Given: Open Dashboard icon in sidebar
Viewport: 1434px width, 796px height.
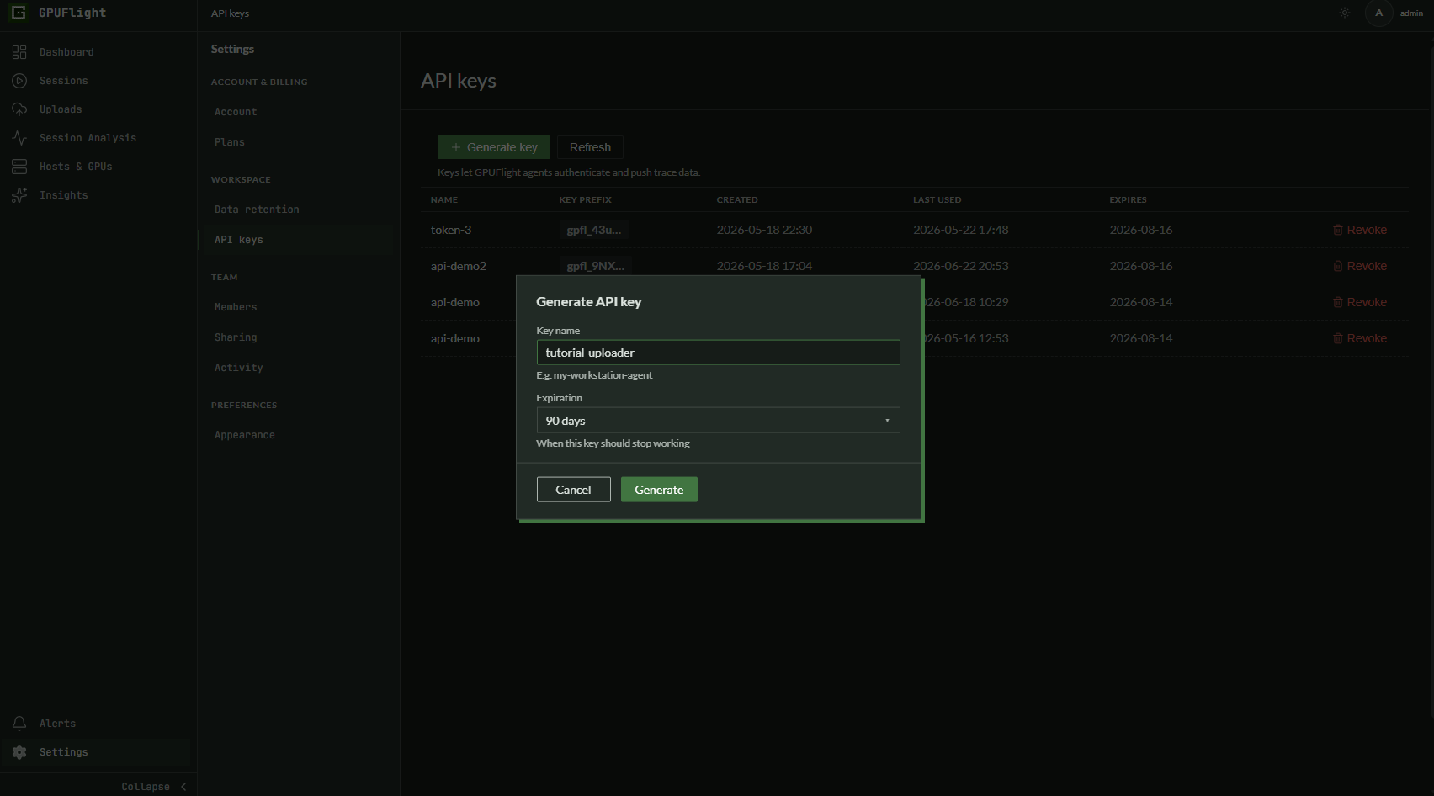Looking at the screenshot, I should (19, 52).
